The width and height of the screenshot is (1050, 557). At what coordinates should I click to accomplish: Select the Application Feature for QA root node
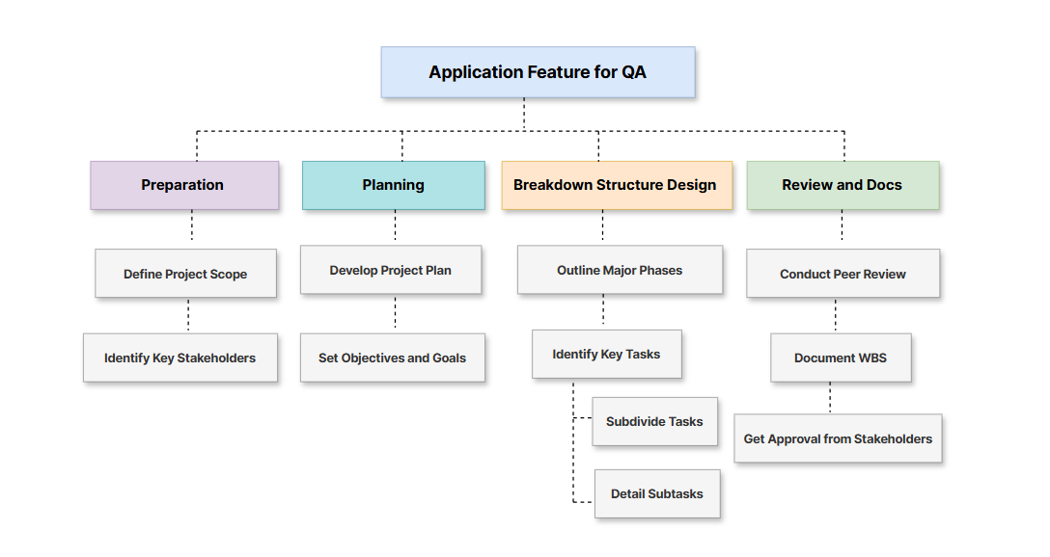pos(538,72)
